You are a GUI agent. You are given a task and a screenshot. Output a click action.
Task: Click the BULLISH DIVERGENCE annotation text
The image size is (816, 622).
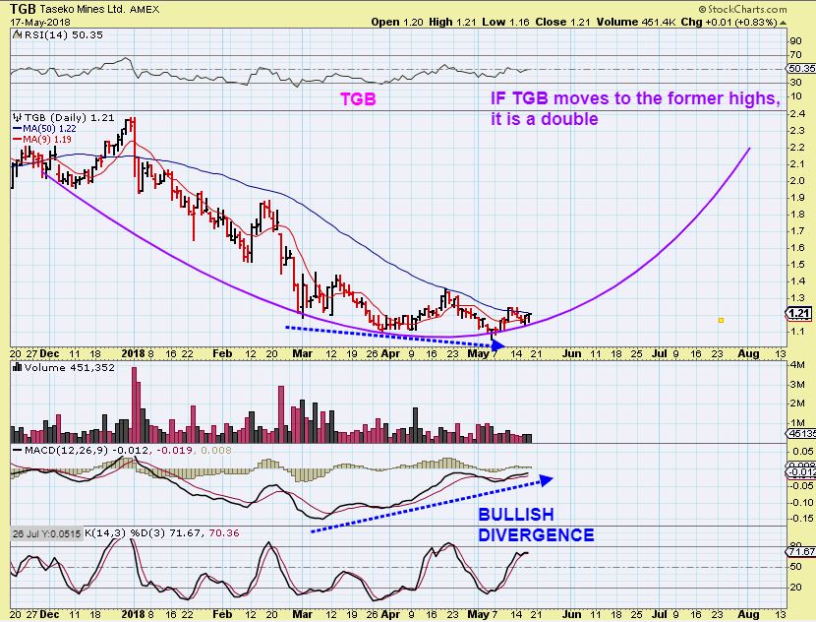(536, 526)
